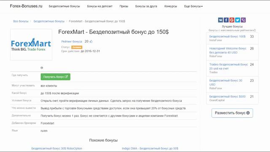Viewport: 270px width, 152px height.
Task: Share the page via Facebook icon
Action: pyautogui.click(x=226, y=20)
